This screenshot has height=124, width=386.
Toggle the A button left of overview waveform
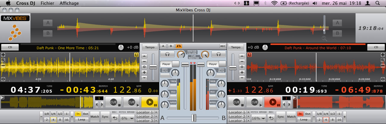[x=48, y=23]
